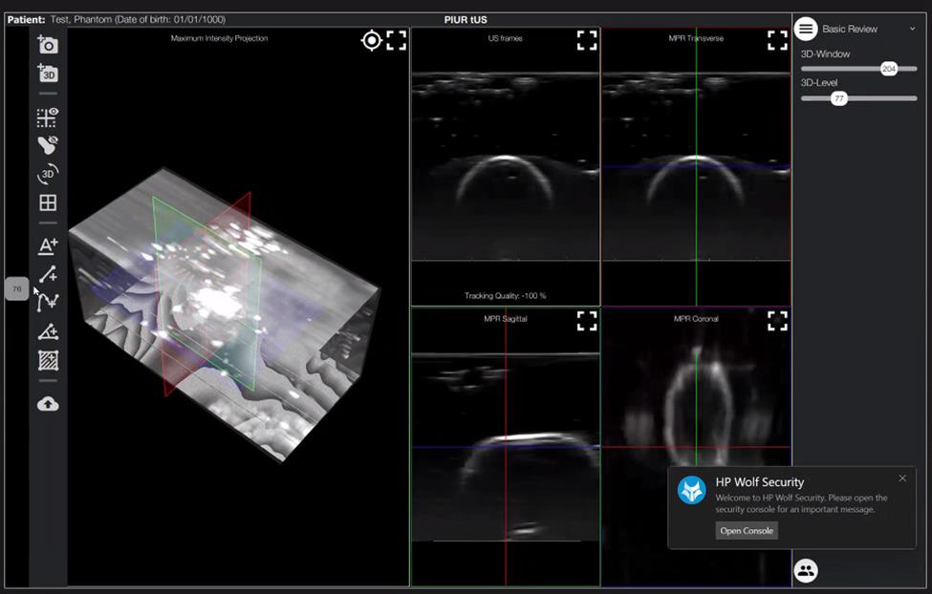Screen dimensions: 932x594
Task: Click the MPR Coronal label
Action: (x=696, y=319)
